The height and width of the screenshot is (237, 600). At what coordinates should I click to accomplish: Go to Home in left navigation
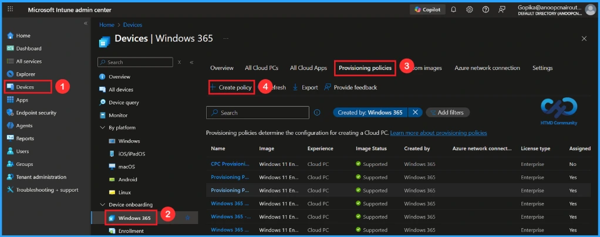pos(23,36)
